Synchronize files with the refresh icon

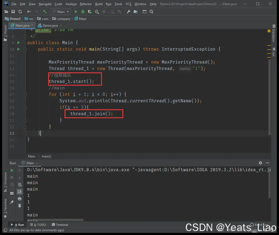[x=20, y=12]
